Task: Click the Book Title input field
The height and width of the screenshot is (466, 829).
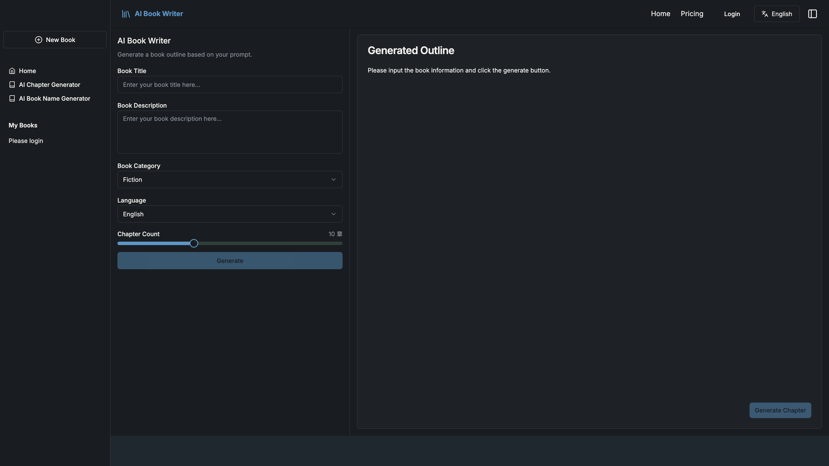Action: click(x=230, y=85)
